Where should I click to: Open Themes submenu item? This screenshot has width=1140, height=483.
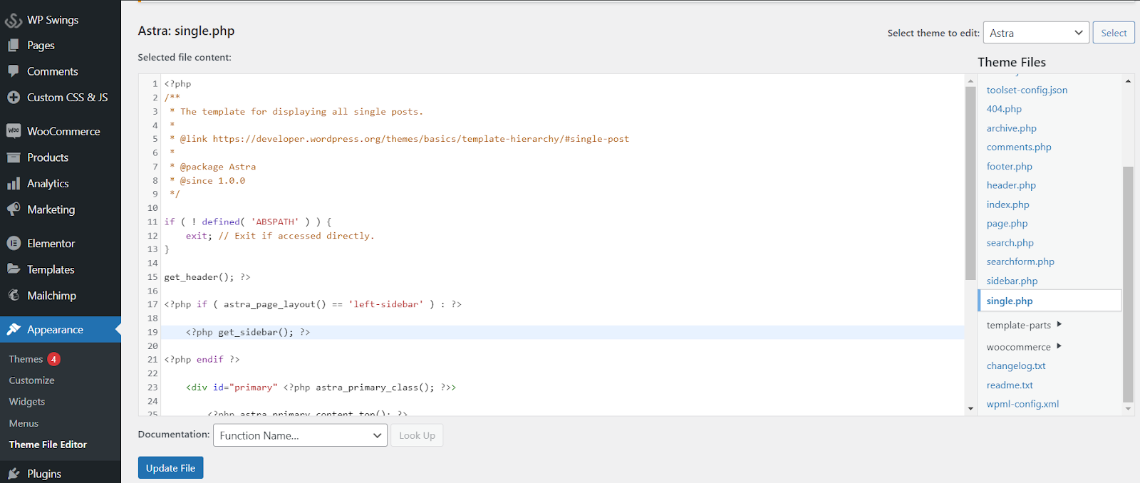26,359
